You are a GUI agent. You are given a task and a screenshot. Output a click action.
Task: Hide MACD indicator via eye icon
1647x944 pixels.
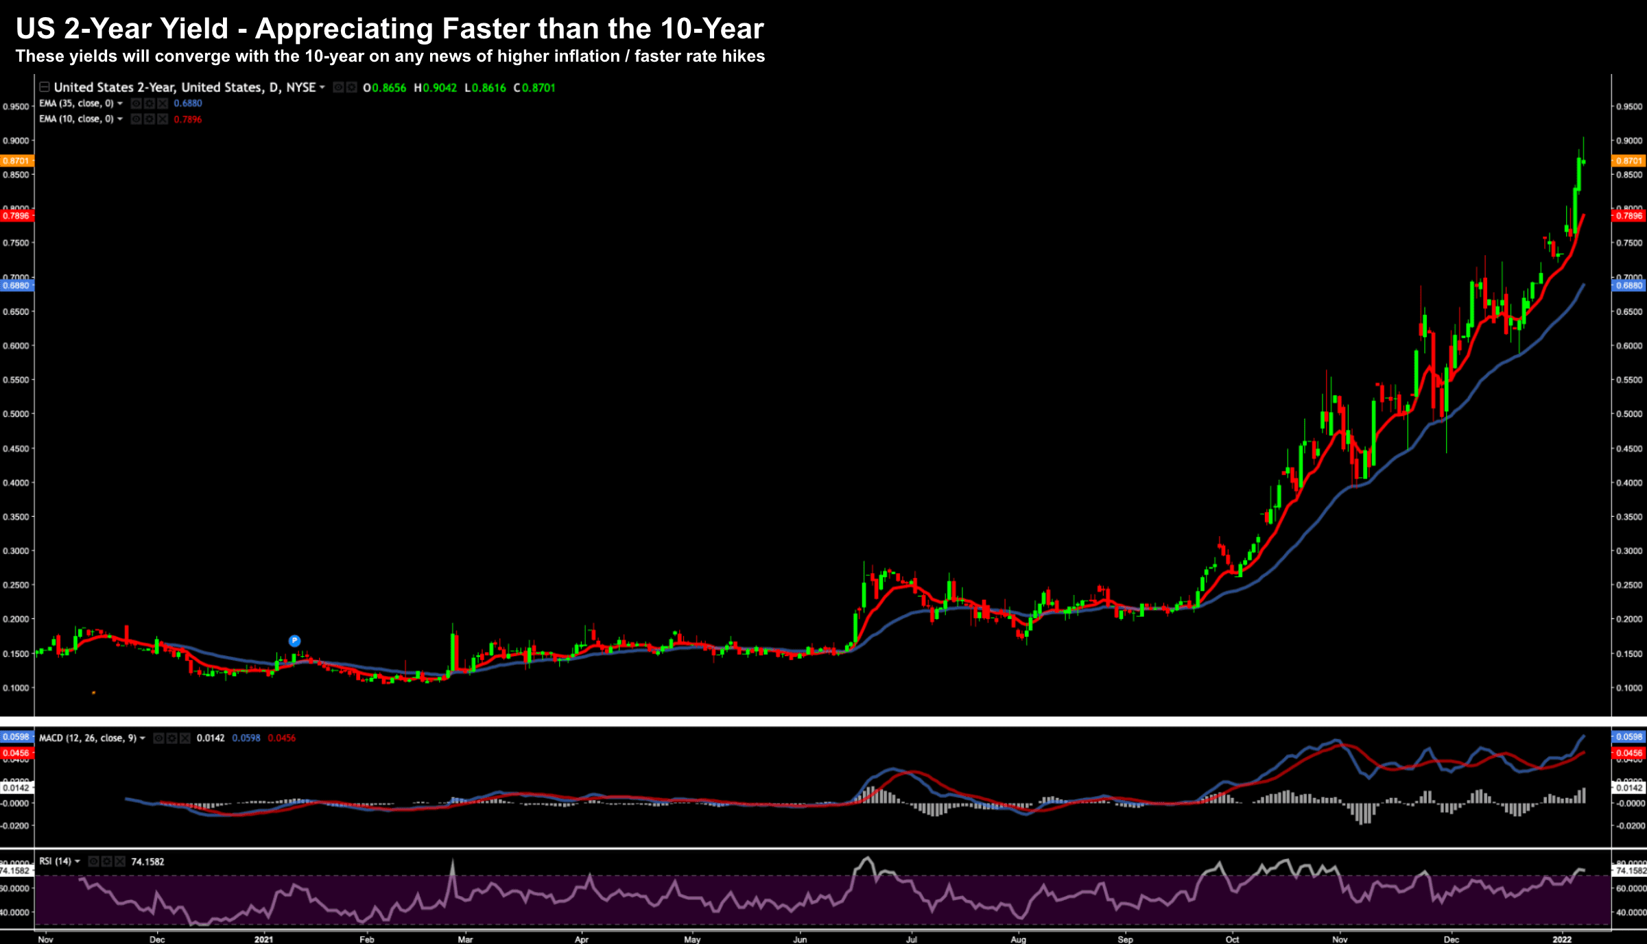tap(158, 738)
